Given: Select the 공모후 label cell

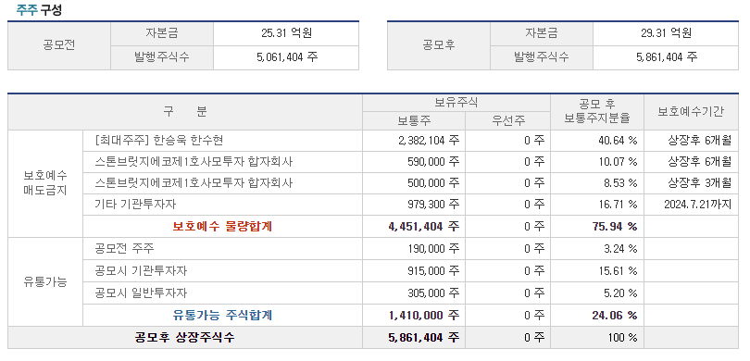Looking at the screenshot, I should [x=439, y=46].
